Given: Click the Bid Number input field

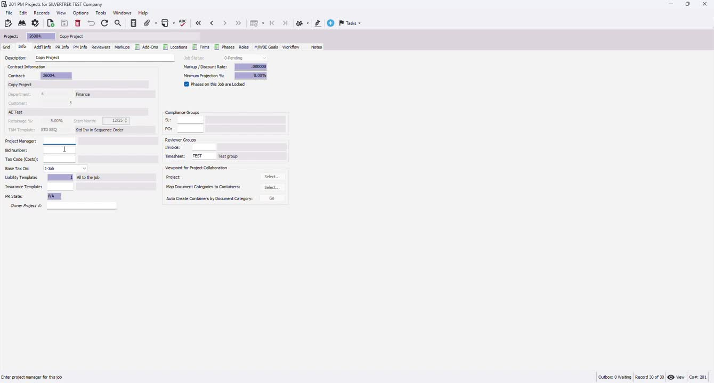Looking at the screenshot, I should tap(60, 150).
